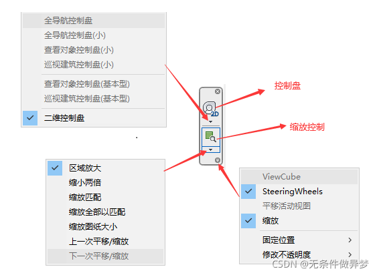Expand the 修改不透明度 submenu arrow
This screenshot has height=275, width=379.
350,254
